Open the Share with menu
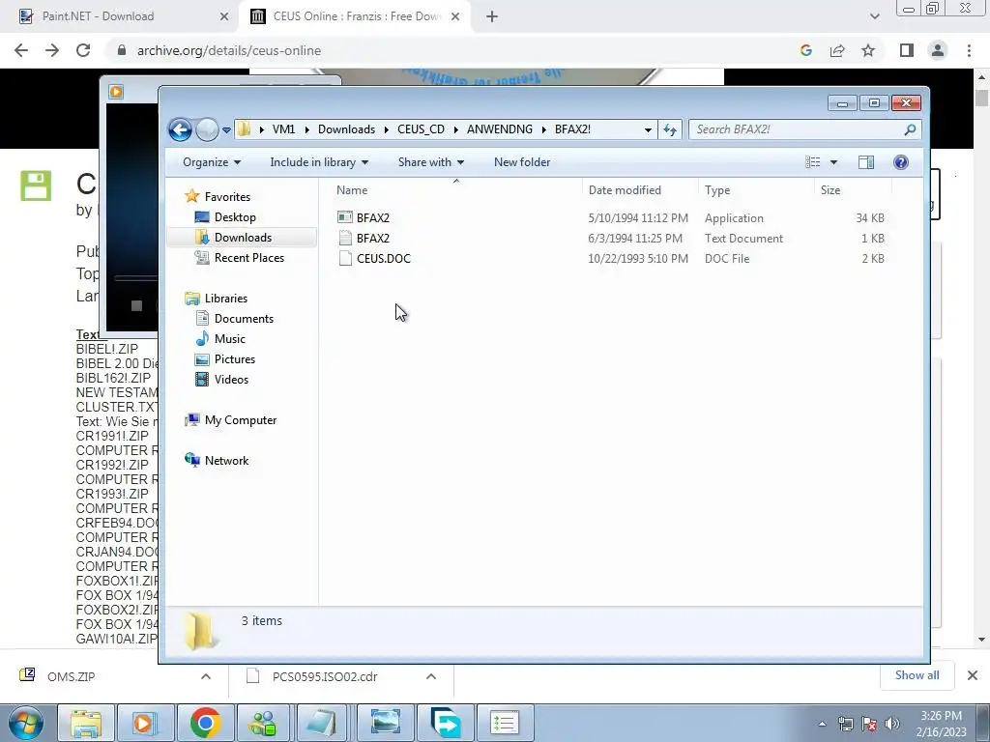990x742 pixels. (x=430, y=162)
